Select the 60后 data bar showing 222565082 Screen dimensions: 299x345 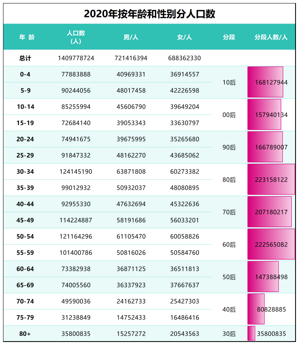pyautogui.click(x=271, y=245)
